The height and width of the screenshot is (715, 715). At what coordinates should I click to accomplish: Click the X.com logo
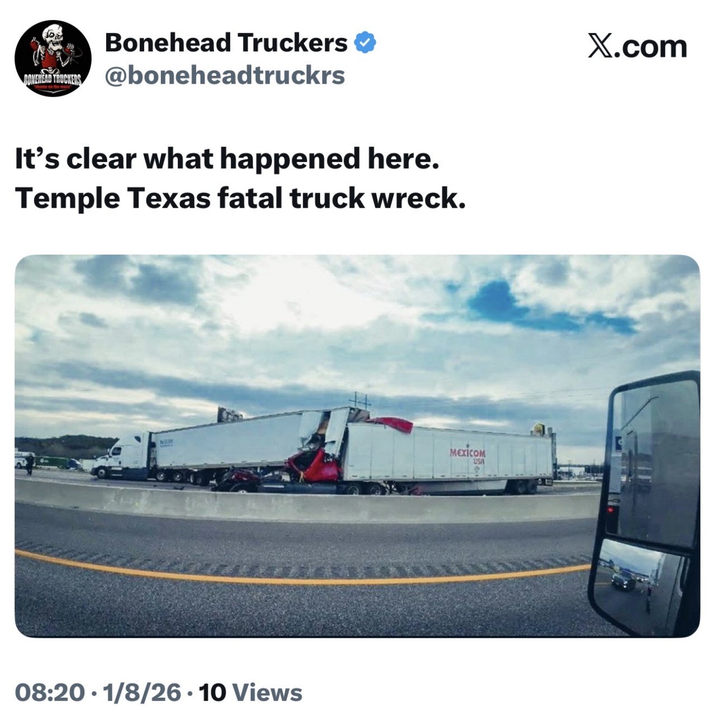[637, 46]
